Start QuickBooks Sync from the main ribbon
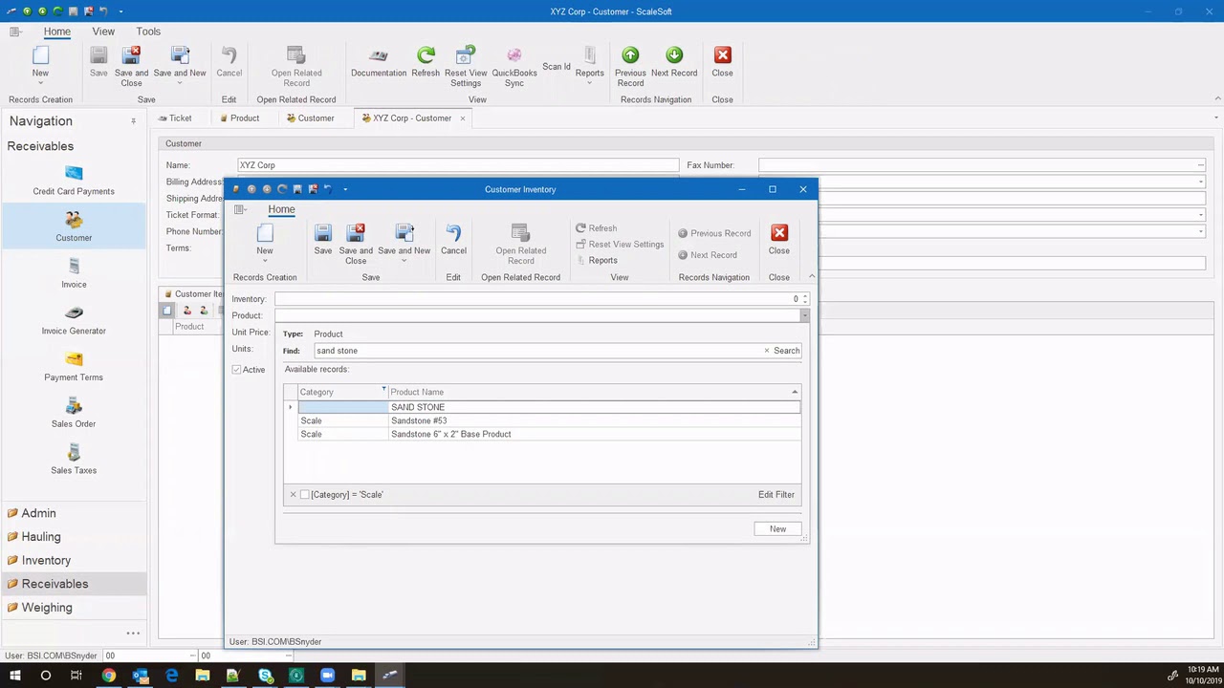This screenshot has height=688, width=1224. pos(514,67)
